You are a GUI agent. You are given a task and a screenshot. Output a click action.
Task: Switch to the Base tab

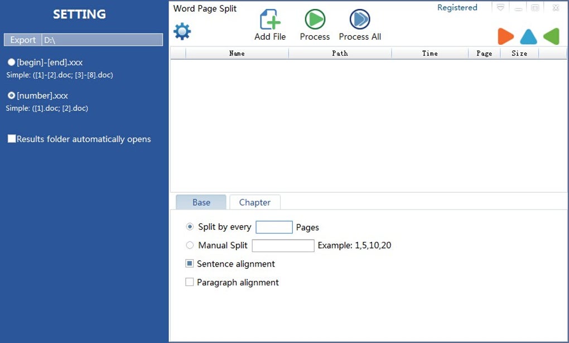[x=201, y=202]
